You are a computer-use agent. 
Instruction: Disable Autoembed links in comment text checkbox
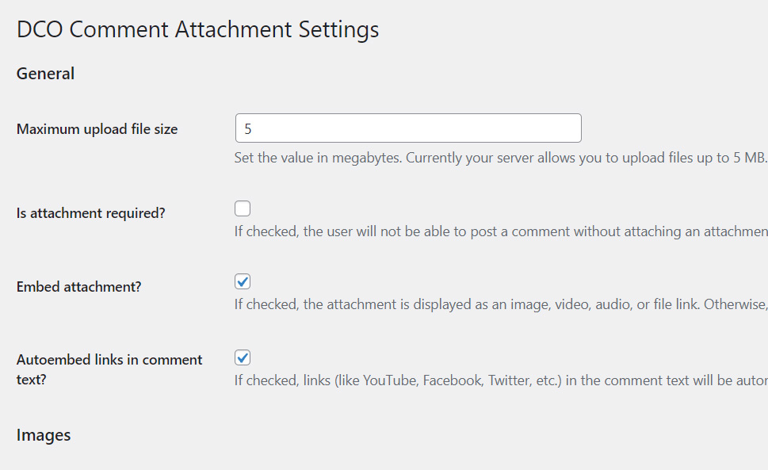(243, 358)
